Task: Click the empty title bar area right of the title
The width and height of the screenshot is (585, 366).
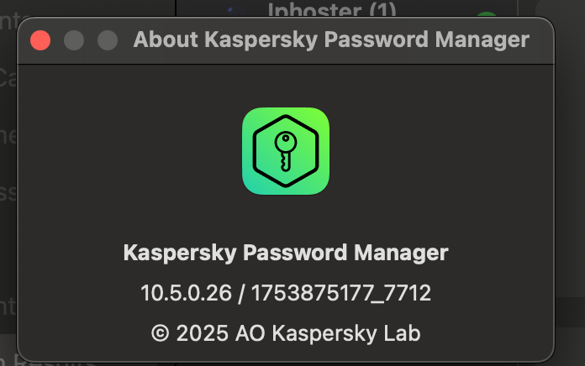Action: pyautogui.click(x=542, y=39)
